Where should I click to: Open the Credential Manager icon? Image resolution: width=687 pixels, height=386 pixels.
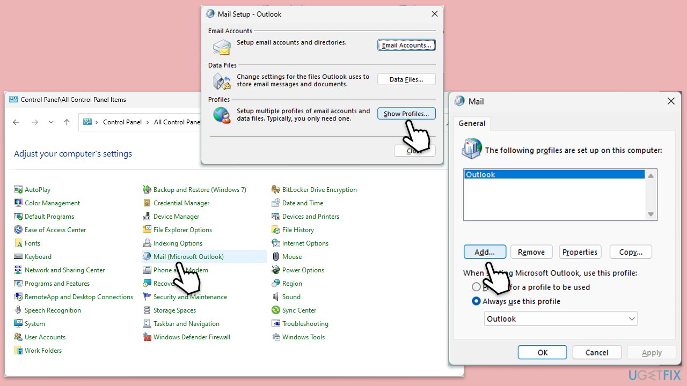pos(147,203)
